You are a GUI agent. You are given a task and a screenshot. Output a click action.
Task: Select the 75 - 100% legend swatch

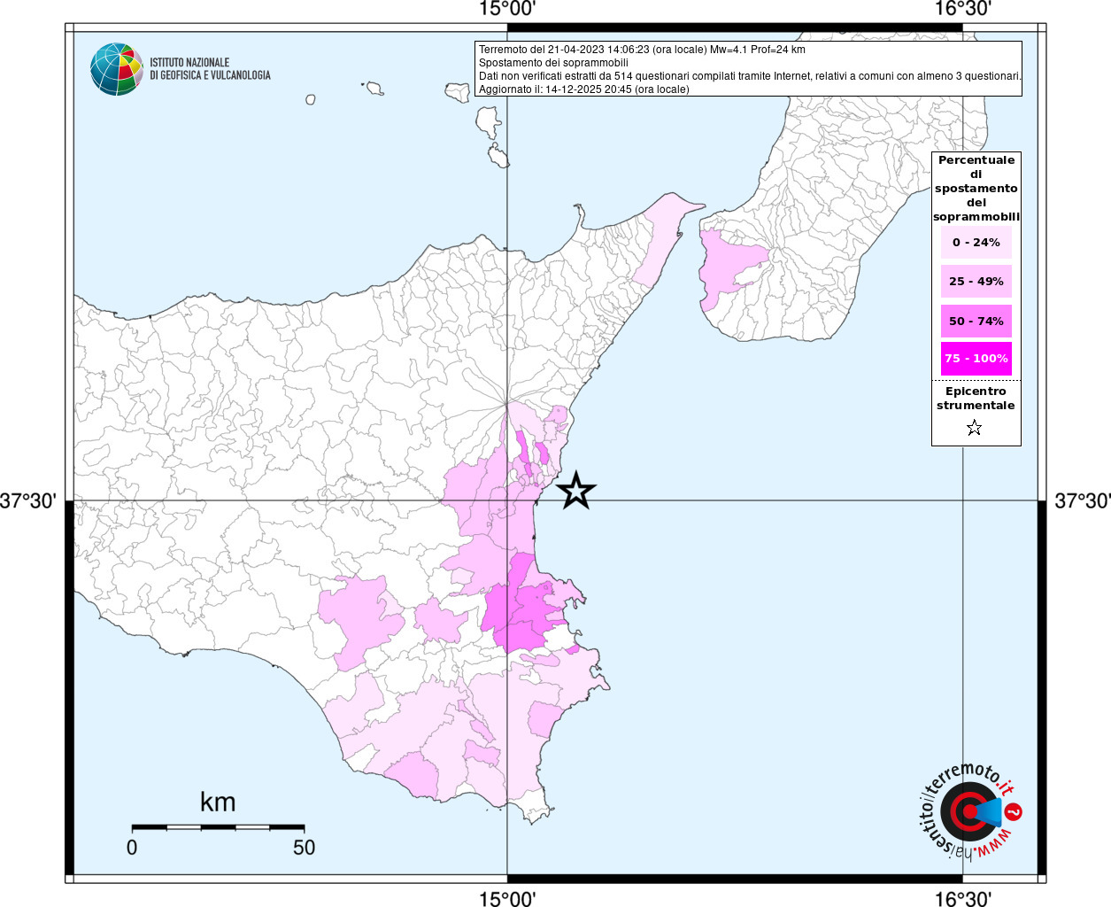click(x=976, y=359)
